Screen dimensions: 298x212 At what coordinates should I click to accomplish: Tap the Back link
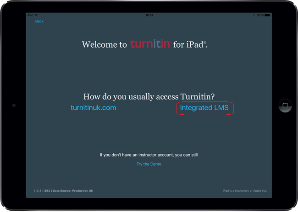39,21
